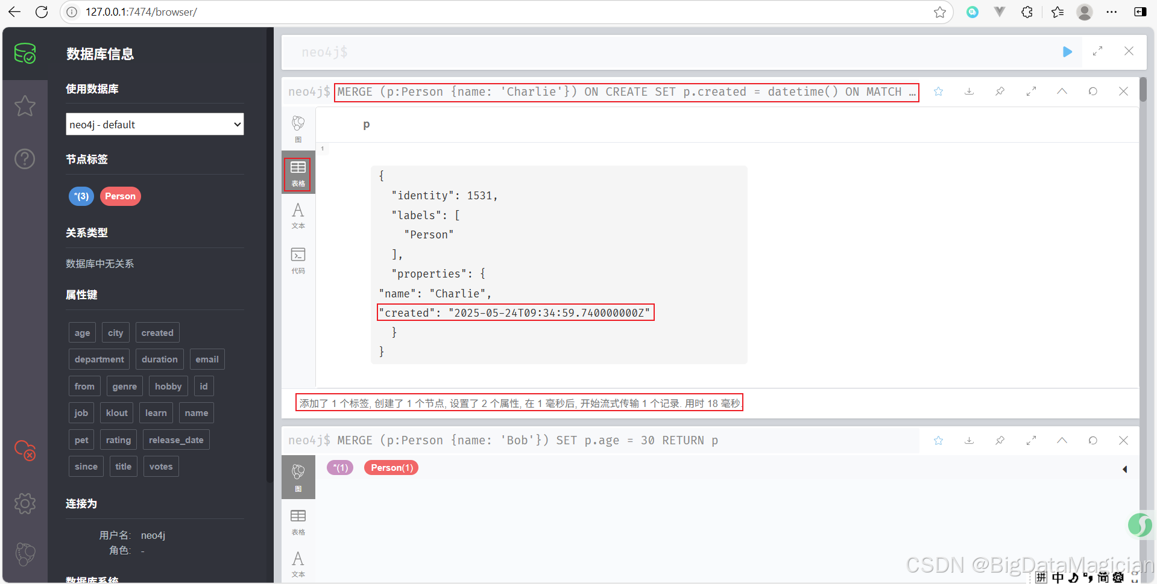Click the Bob MERGE query text

[528, 441]
